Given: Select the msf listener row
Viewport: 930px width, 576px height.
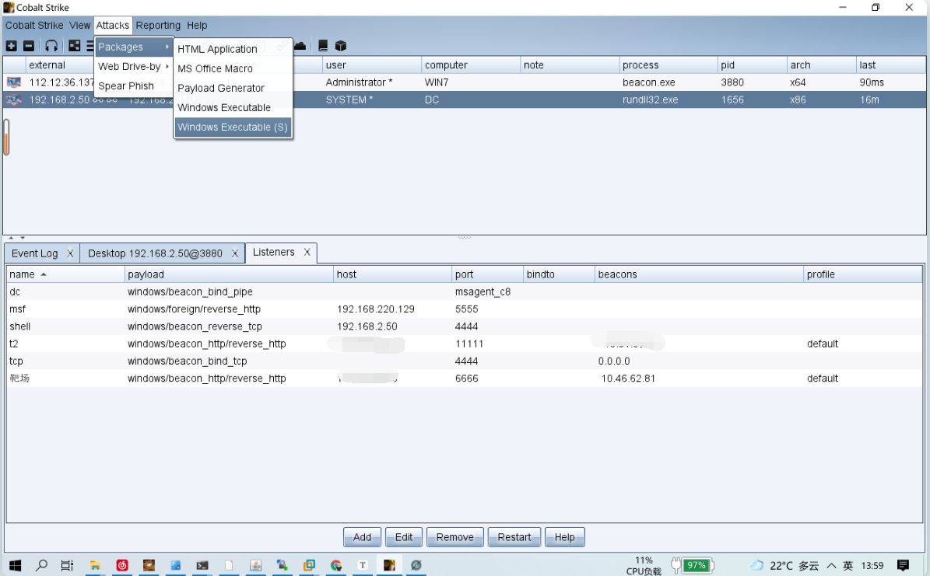Looking at the screenshot, I should click(x=464, y=309).
